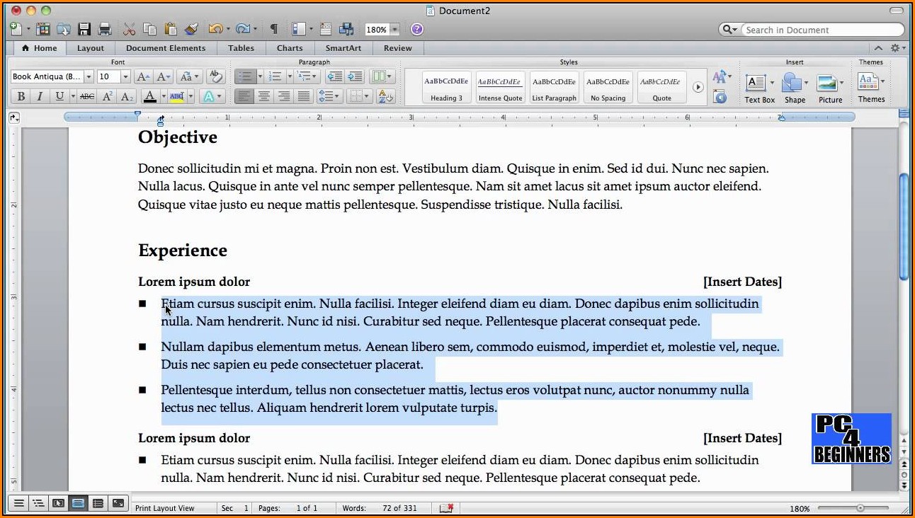
Task: Adjust the zoom slider in status bar
Action: (860, 508)
